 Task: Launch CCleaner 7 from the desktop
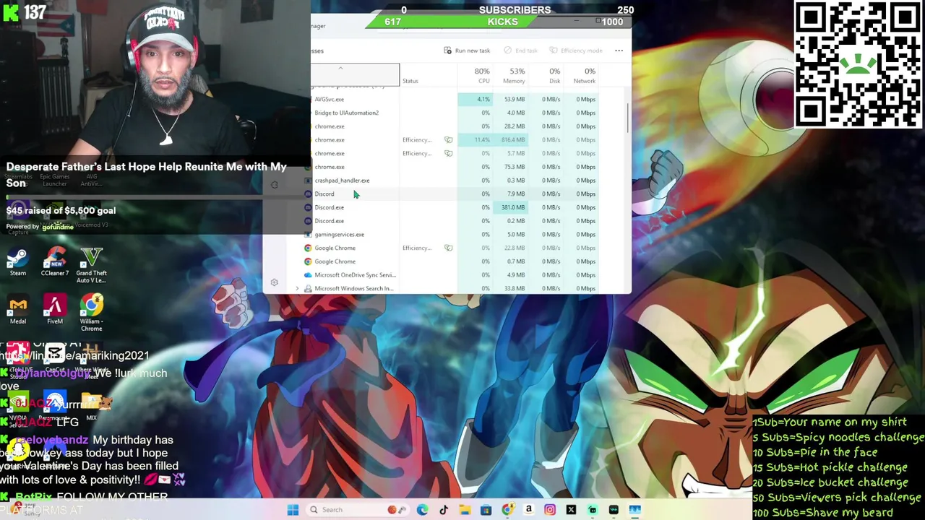[x=55, y=262]
